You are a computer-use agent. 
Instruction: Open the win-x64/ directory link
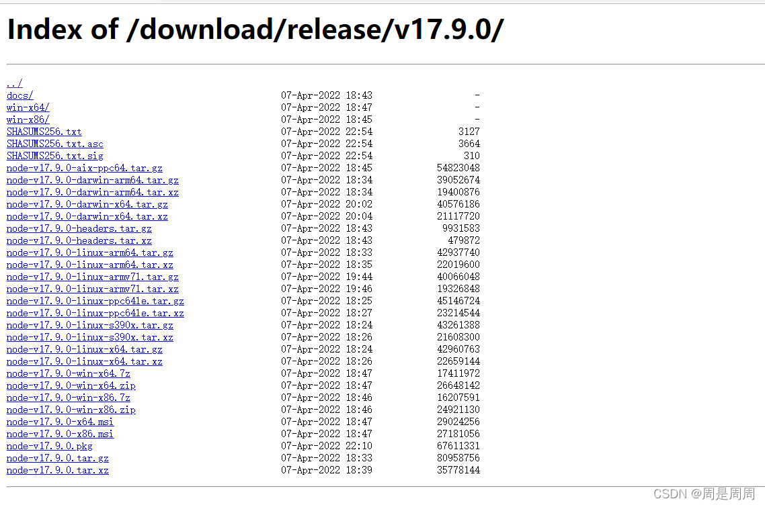(x=28, y=107)
